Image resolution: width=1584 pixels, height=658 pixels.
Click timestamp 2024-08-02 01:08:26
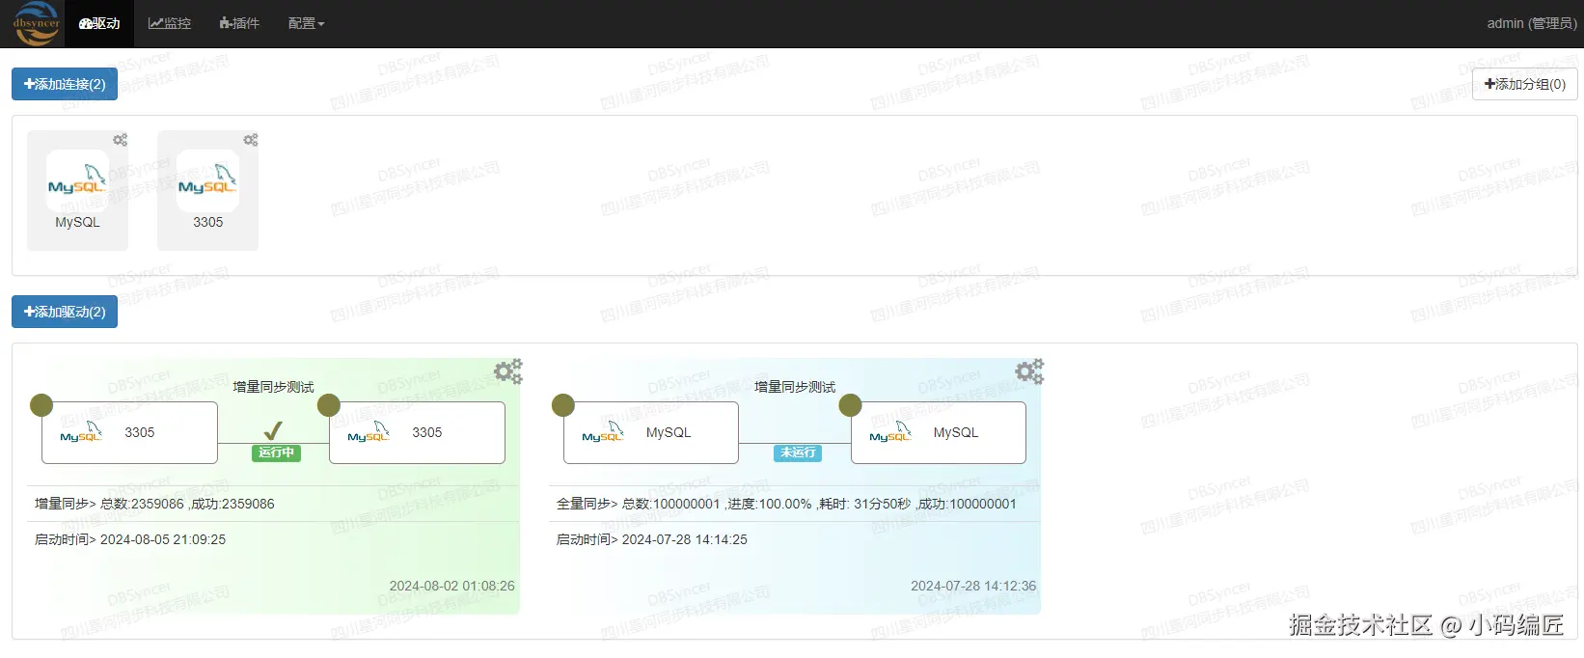(451, 586)
